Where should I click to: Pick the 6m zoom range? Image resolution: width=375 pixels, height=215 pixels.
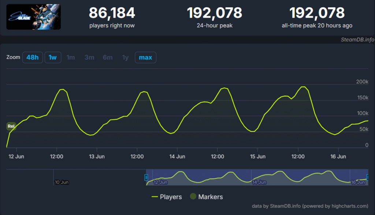click(x=107, y=58)
